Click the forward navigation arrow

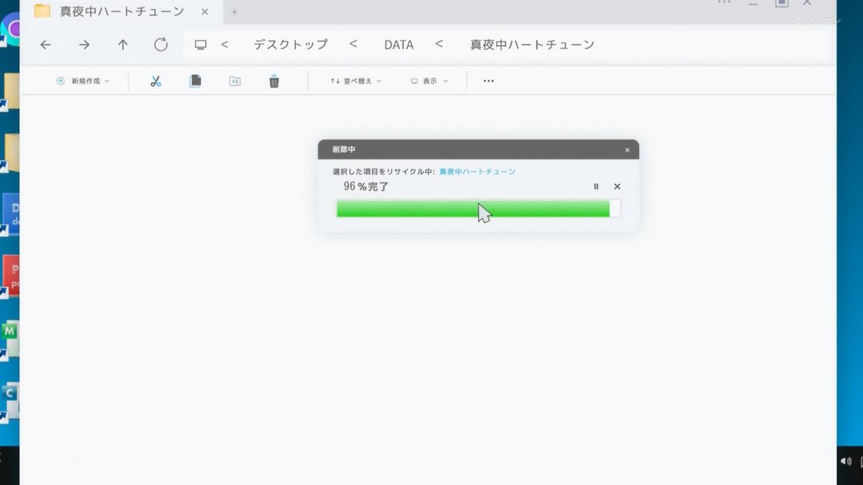point(84,45)
